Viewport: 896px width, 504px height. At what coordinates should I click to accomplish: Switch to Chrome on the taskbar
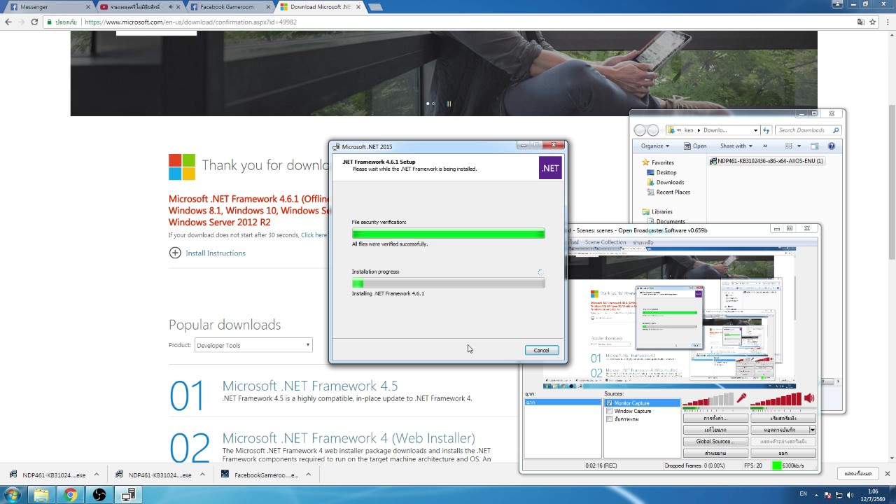click(70, 495)
